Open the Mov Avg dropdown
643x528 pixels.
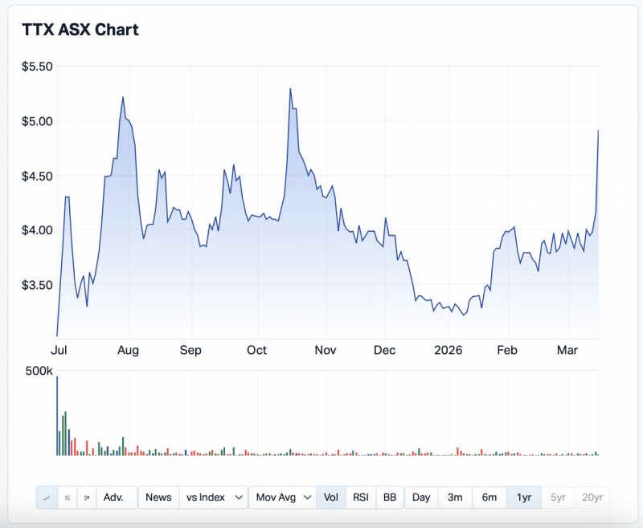(282, 498)
